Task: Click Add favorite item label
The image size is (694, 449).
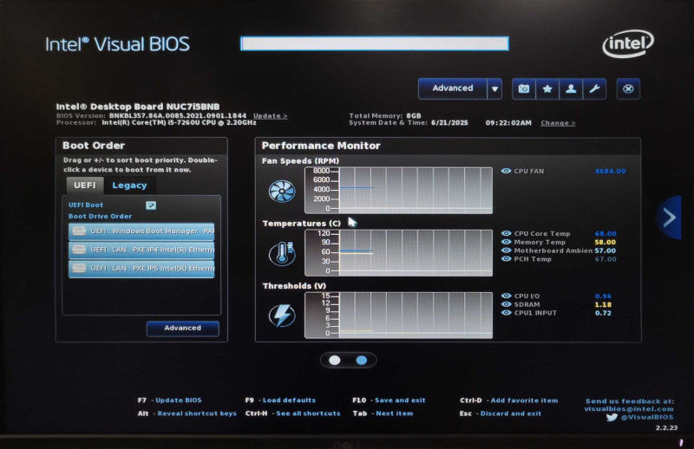Action: [x=525, y=400]
